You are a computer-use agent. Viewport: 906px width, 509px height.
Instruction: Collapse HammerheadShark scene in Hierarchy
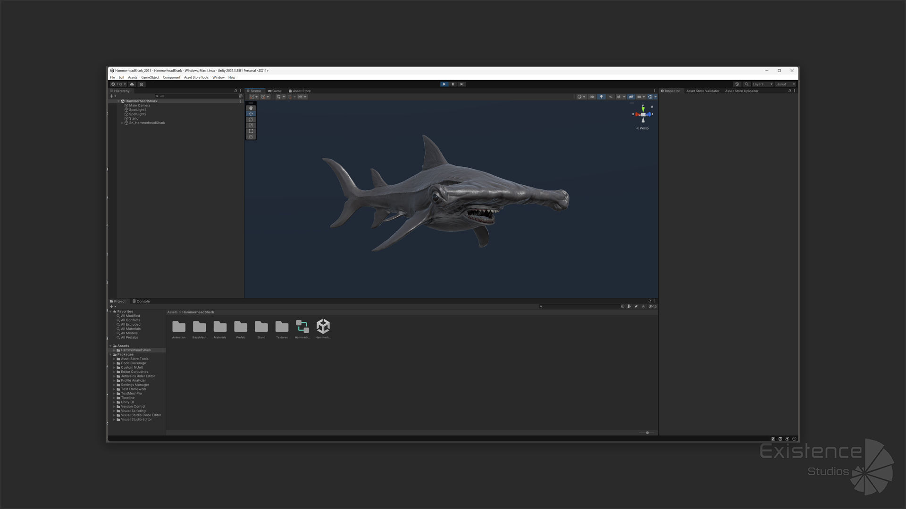118,101
